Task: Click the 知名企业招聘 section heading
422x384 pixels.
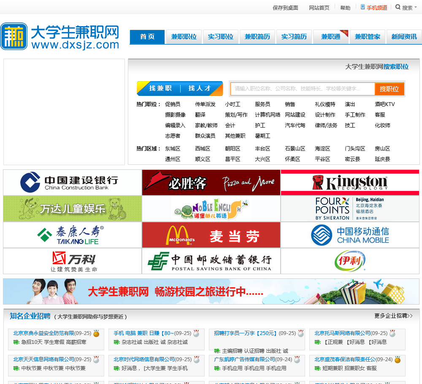Action: pos(30,316)
